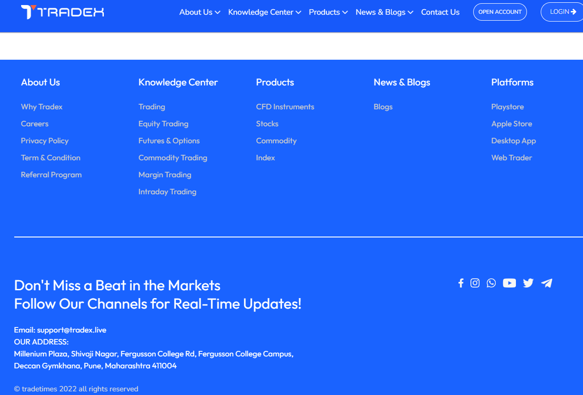Click the LOGIN button
This screenshot has height=395, width=583.
pyautogui.click(x=563, y=12)
